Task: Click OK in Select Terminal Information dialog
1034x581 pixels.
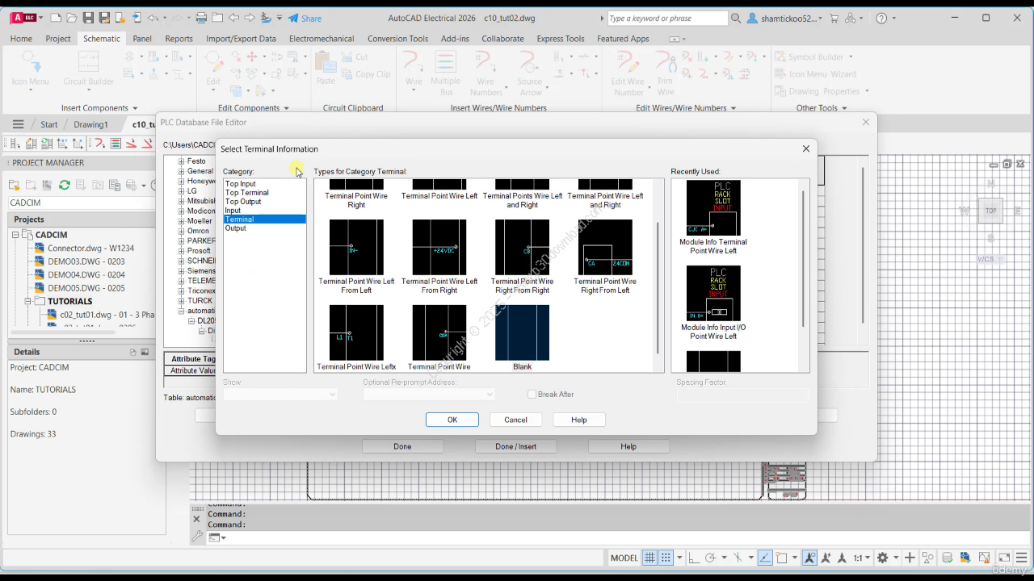Action: [452, 420]
